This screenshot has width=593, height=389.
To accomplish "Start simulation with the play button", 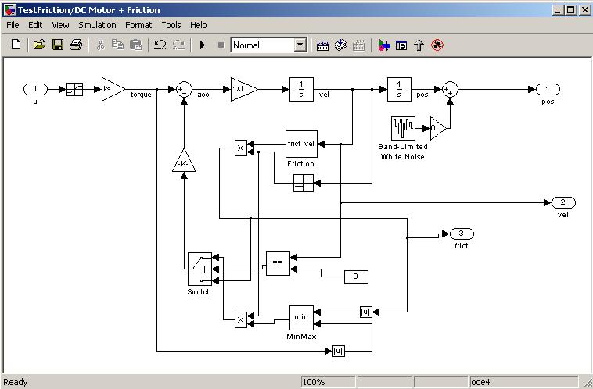I will click(203, 45).
